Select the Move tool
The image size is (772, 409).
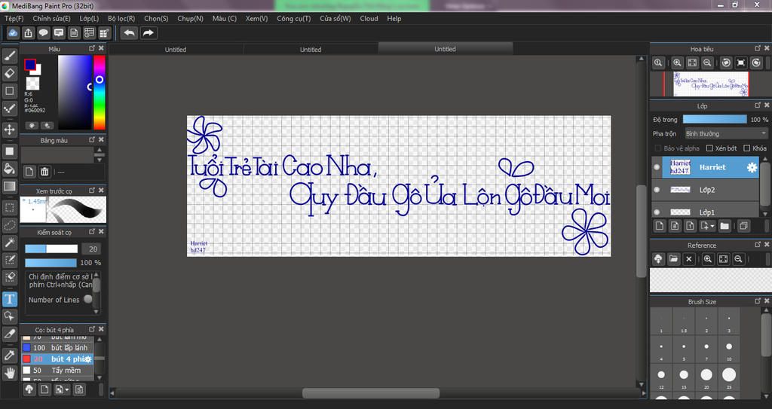point(9,130)
